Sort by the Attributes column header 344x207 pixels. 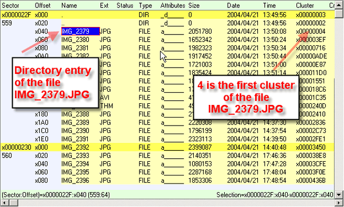[x=173, y=6]
